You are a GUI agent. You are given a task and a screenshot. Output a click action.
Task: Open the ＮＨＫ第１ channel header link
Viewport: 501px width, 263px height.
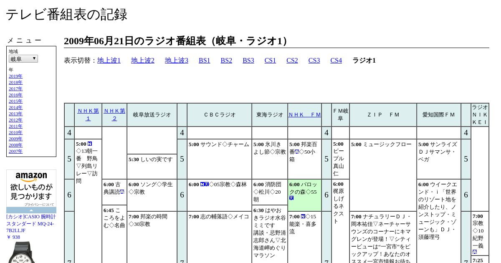[x=88, y=114]
